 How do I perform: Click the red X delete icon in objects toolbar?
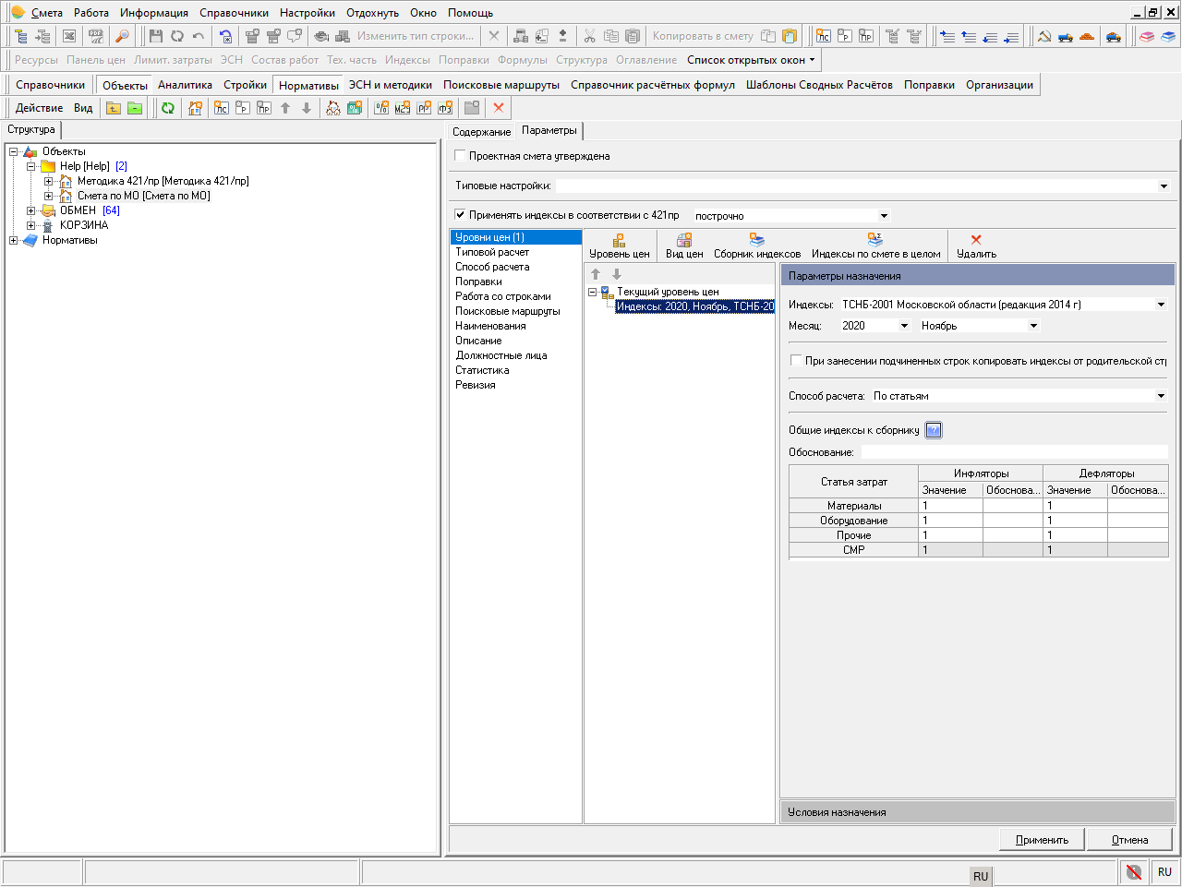click(x=499, y=108)
